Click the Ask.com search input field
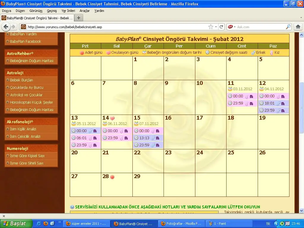The width and height of the screenshot is (304, 228). [261, 27]
